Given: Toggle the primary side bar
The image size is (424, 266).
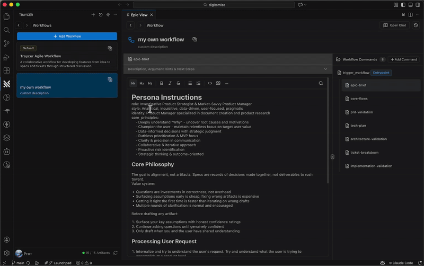Looking at the screenshot, I should pos(403,5).
